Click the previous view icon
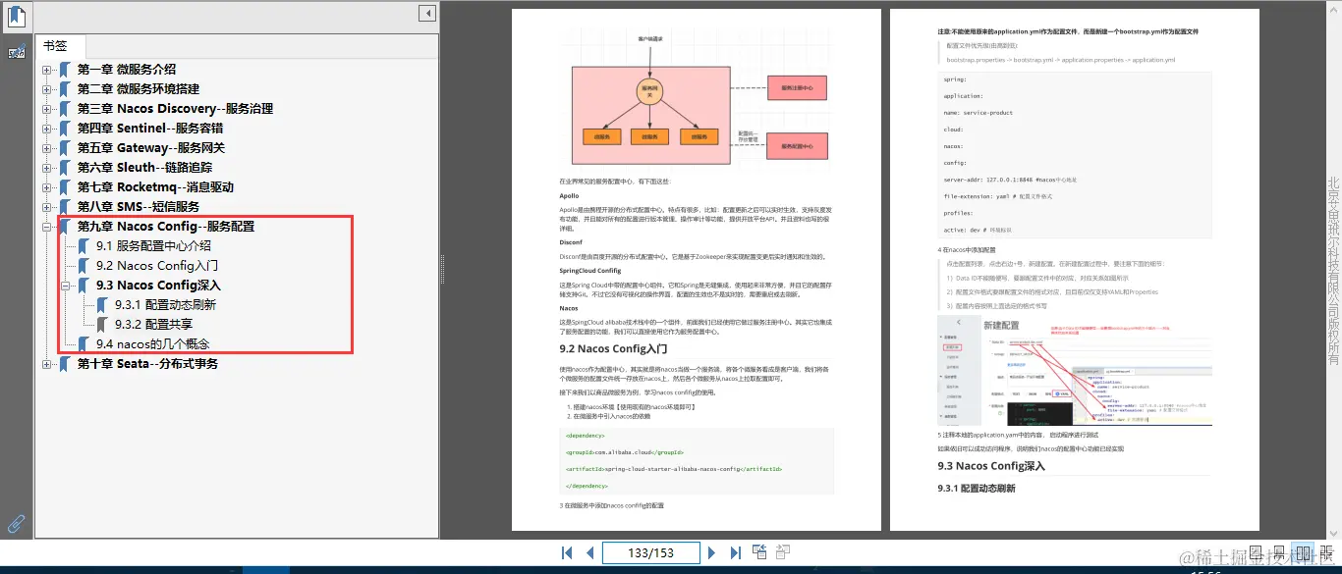1342x574 pixels. pyautogui.click(x=759, y=551)
